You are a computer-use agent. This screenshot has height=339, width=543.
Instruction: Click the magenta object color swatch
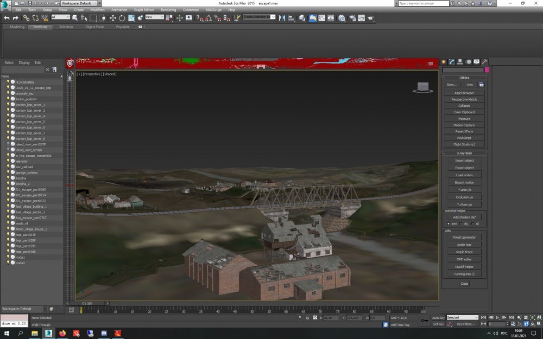[x=487, y=70]
